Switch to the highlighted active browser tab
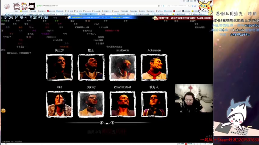This screenshot has width=259, height=145. click(x=87, y=14)
